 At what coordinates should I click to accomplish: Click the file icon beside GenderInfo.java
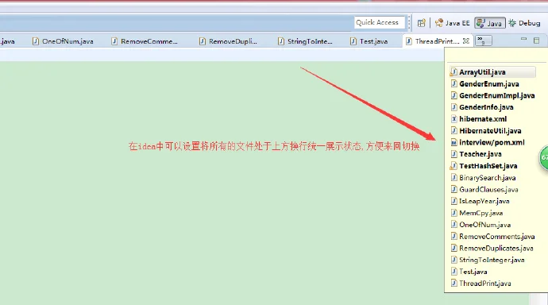453,107
